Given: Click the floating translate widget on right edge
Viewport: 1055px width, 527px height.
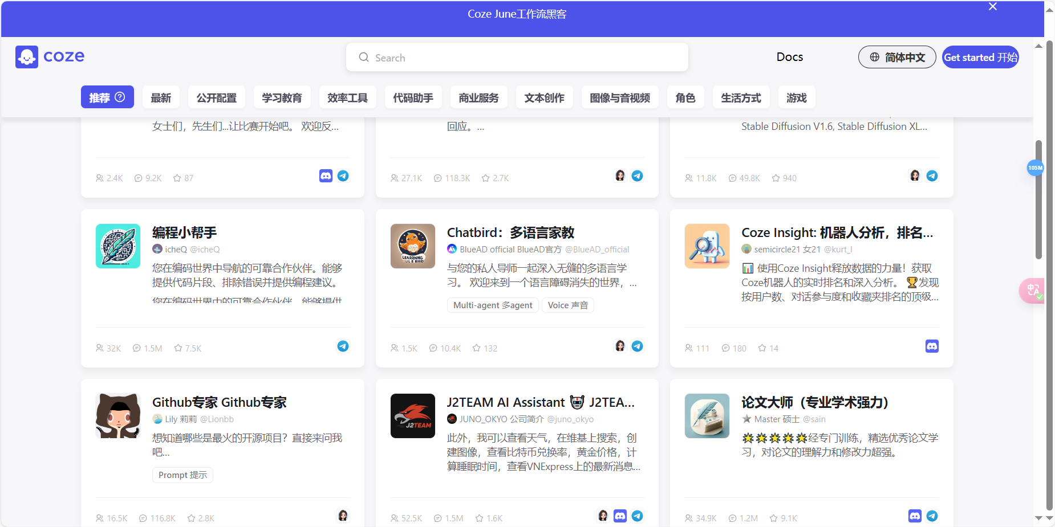Looking at the screenshot, I should coord(1032,291).
